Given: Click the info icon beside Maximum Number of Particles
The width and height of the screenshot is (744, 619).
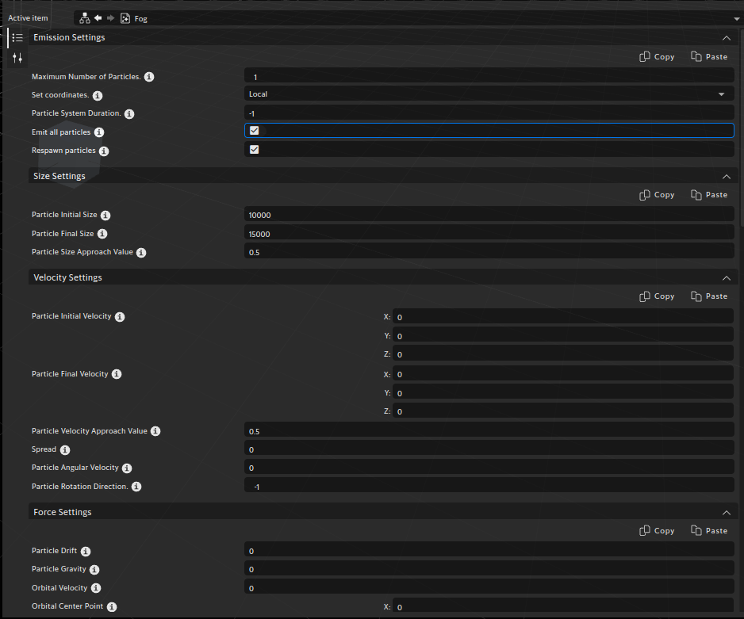Looking at the screenshot, I should coord(149,76).
